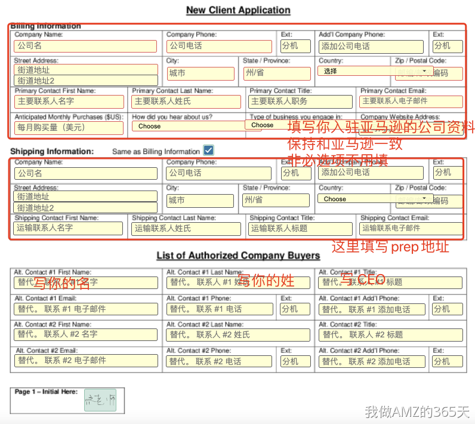Click Alt. Contact #1 Email field

[86, 309]
